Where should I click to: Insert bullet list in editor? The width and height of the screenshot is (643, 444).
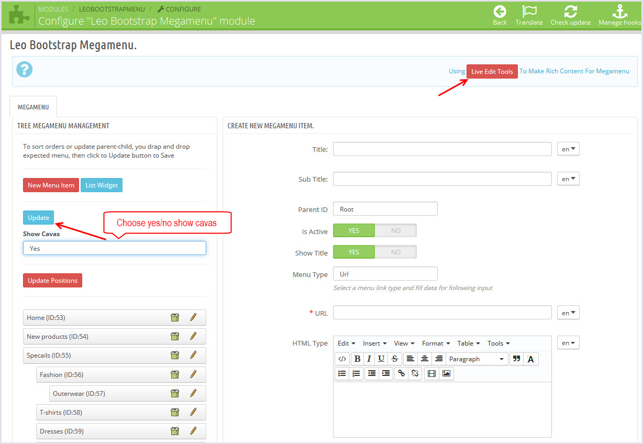(342, 373)
